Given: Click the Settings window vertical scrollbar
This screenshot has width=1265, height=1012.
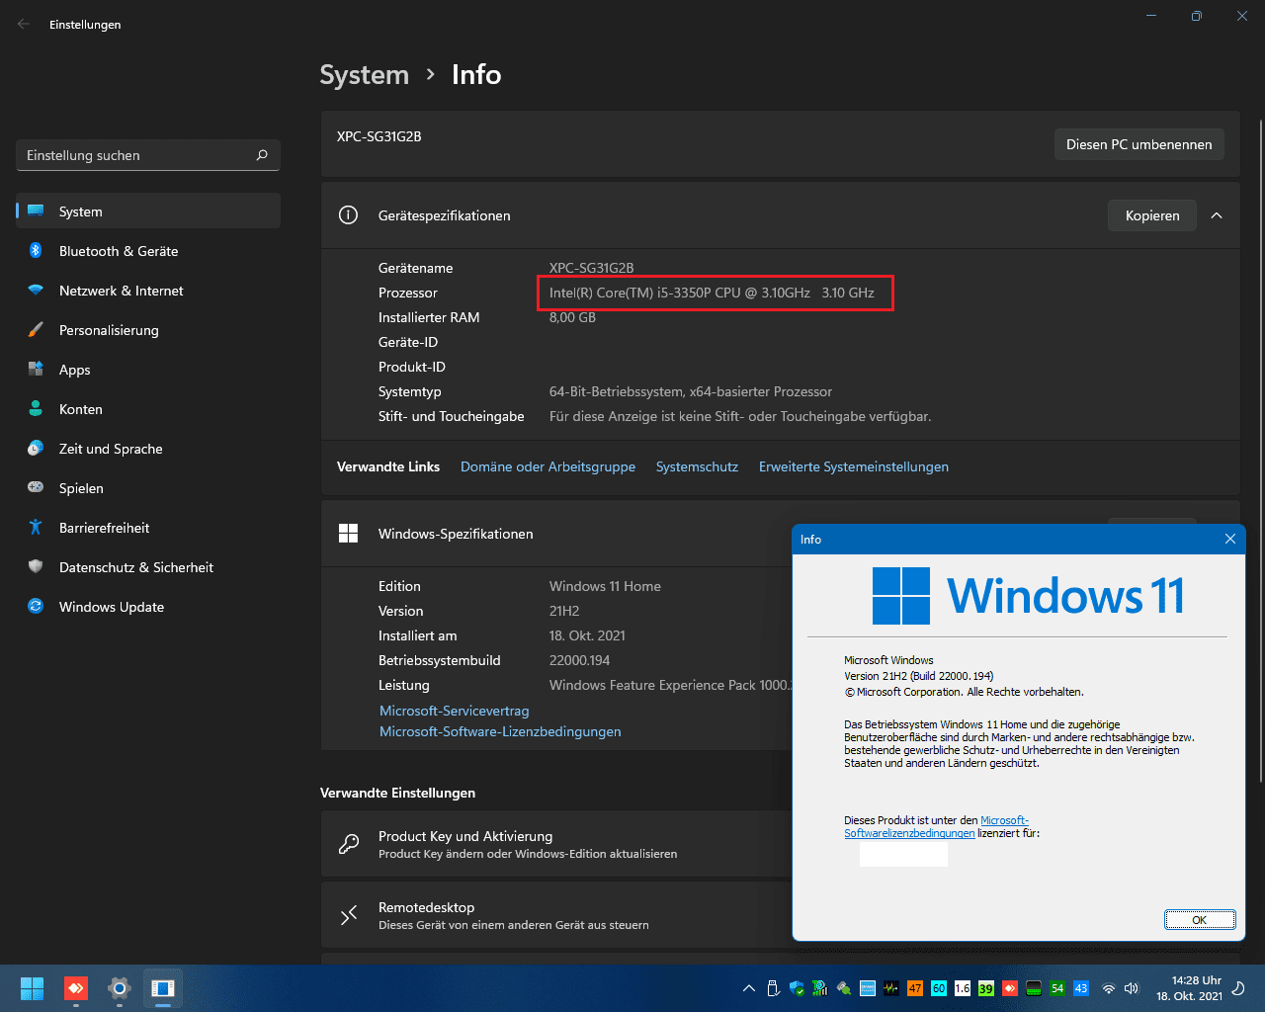Looking at the screenshot, I should [x=1260, y=451].
